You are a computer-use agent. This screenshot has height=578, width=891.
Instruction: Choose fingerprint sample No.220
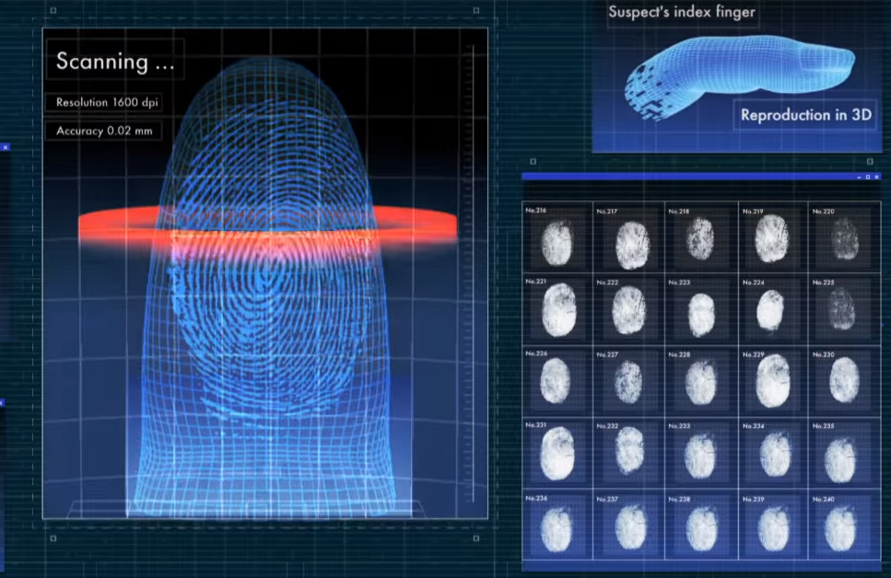(844, 243)
